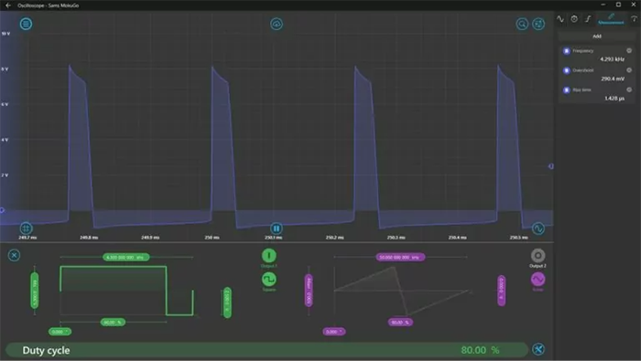The width and height of the screenshot is (641, 361).
Task: Open the cursors crosshair icon
Action: [x=26, y=228]
